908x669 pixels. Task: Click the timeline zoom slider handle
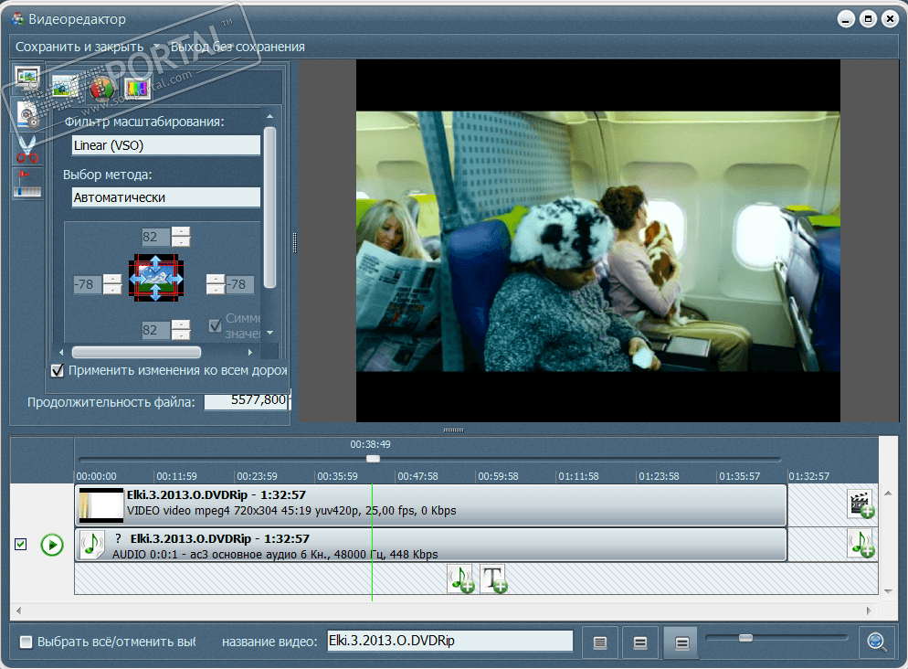pyautogui.click(x=745, y=638)
